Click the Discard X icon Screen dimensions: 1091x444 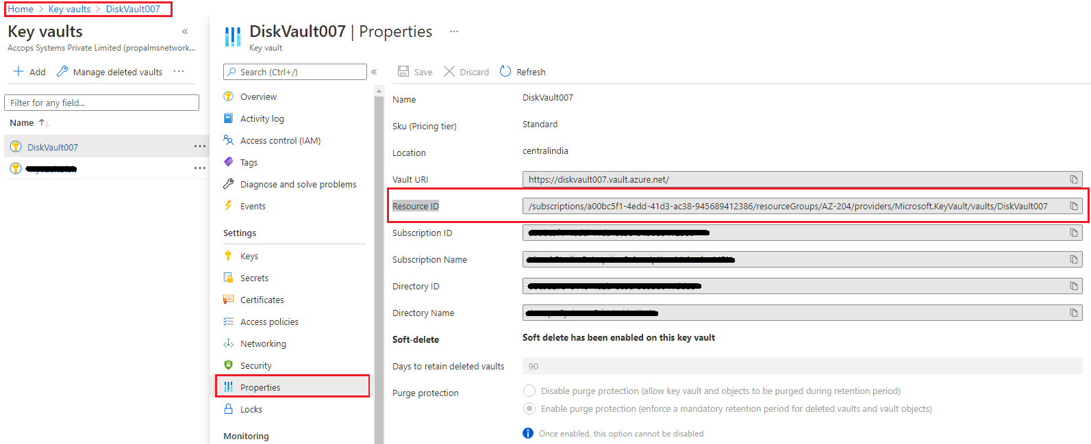[x=449, y=72]
